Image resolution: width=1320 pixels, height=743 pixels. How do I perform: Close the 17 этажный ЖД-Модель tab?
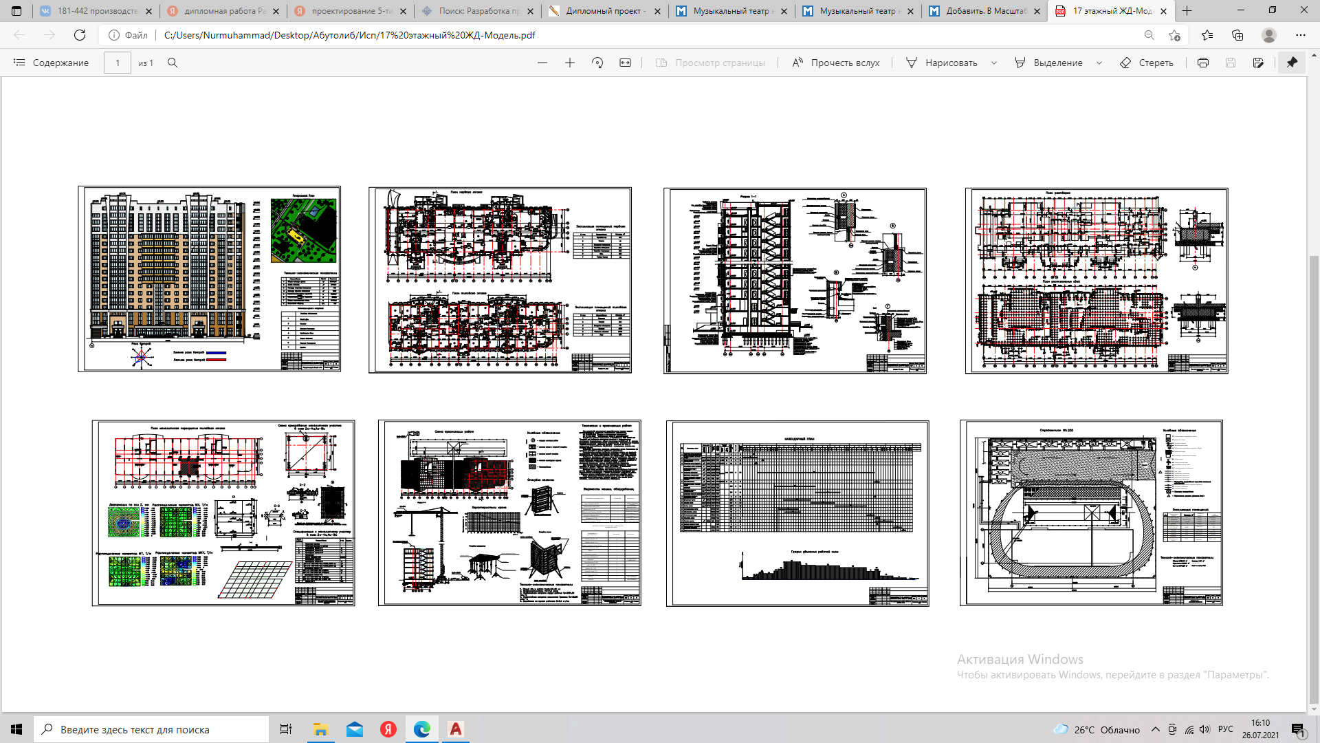tap(1164, 11)
